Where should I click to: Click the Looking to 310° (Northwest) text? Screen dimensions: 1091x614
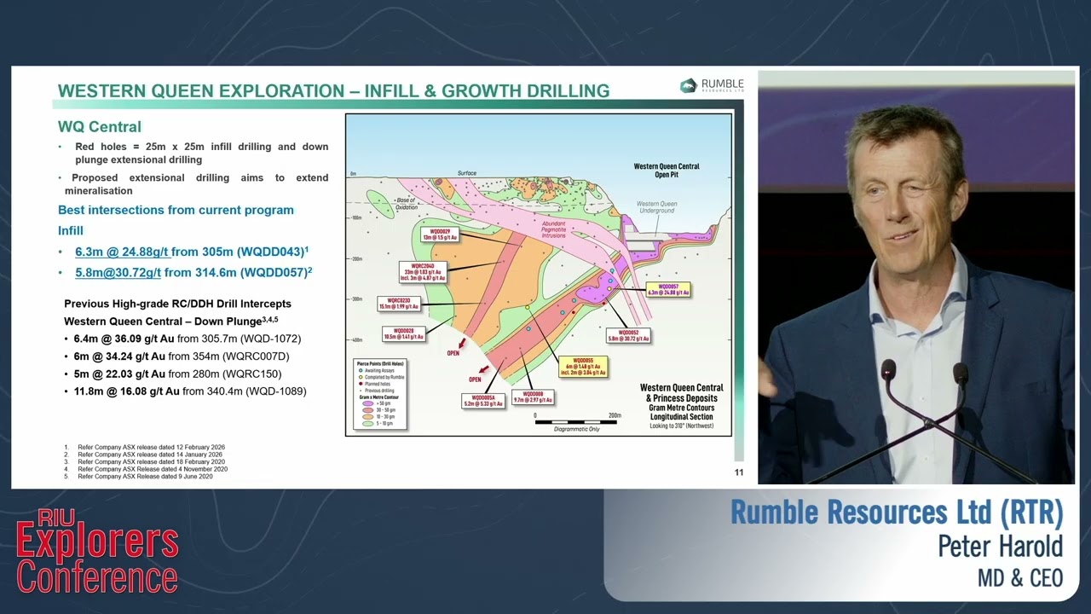pyautogui.click(x=682, y=426)
